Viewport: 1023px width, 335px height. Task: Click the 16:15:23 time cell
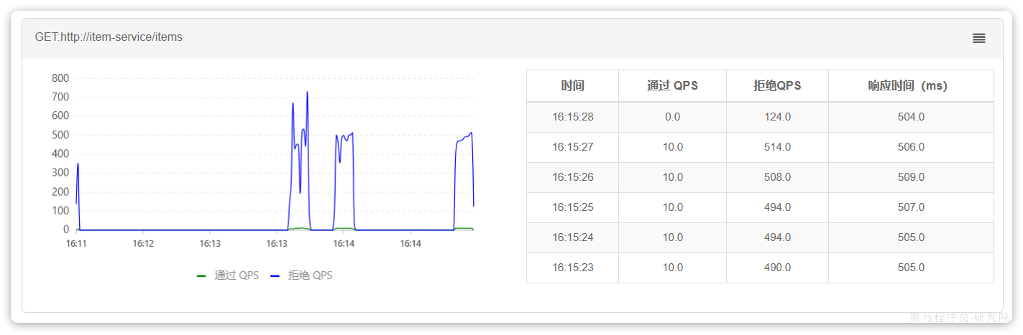(x=572, y=268)
